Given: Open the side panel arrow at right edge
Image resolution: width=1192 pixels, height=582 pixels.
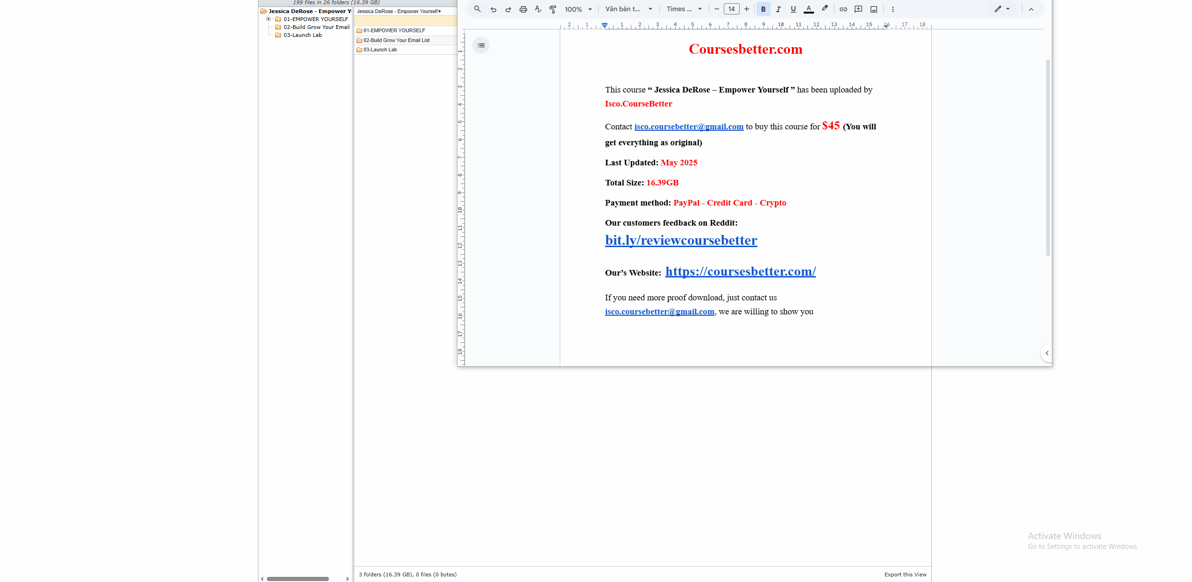Looking at the screenshot, I should tap(1047, 353).
